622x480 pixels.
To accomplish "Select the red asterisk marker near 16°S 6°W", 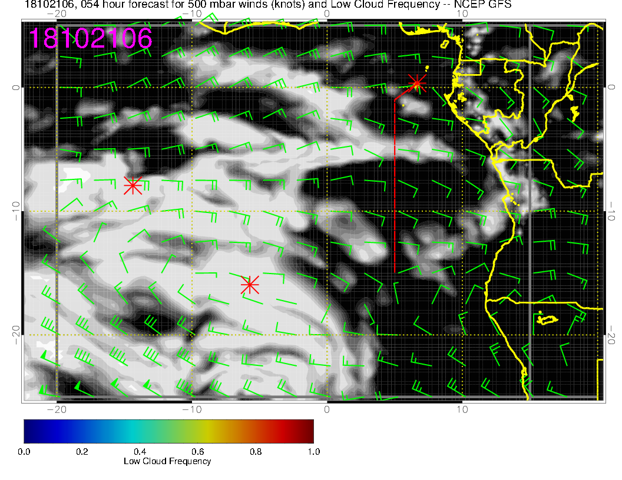I will (x=250, y=285).
